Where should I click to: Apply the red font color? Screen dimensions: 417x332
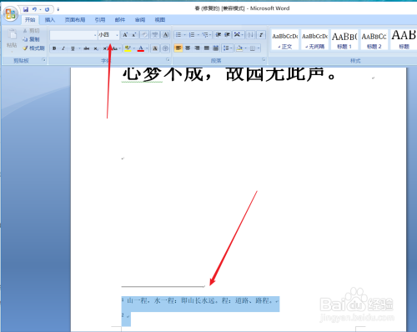[141, 48]
